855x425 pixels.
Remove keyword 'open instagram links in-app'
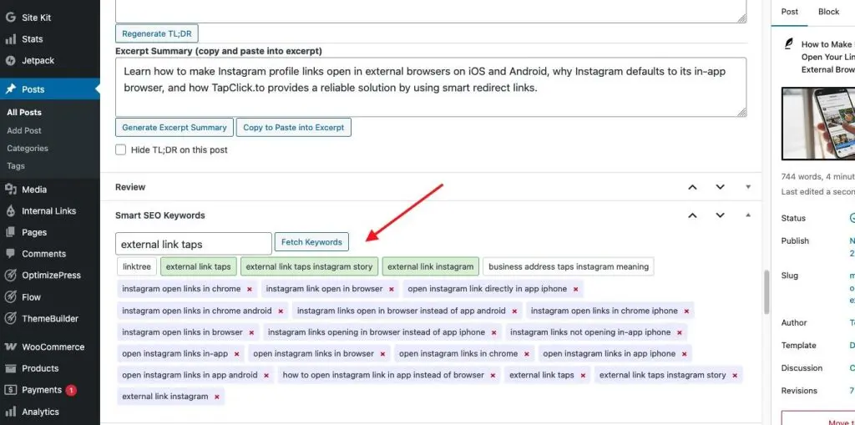click(236, 354)
